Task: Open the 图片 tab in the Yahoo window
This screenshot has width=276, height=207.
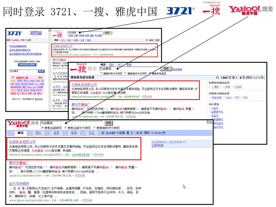Action: pos(38,133)
